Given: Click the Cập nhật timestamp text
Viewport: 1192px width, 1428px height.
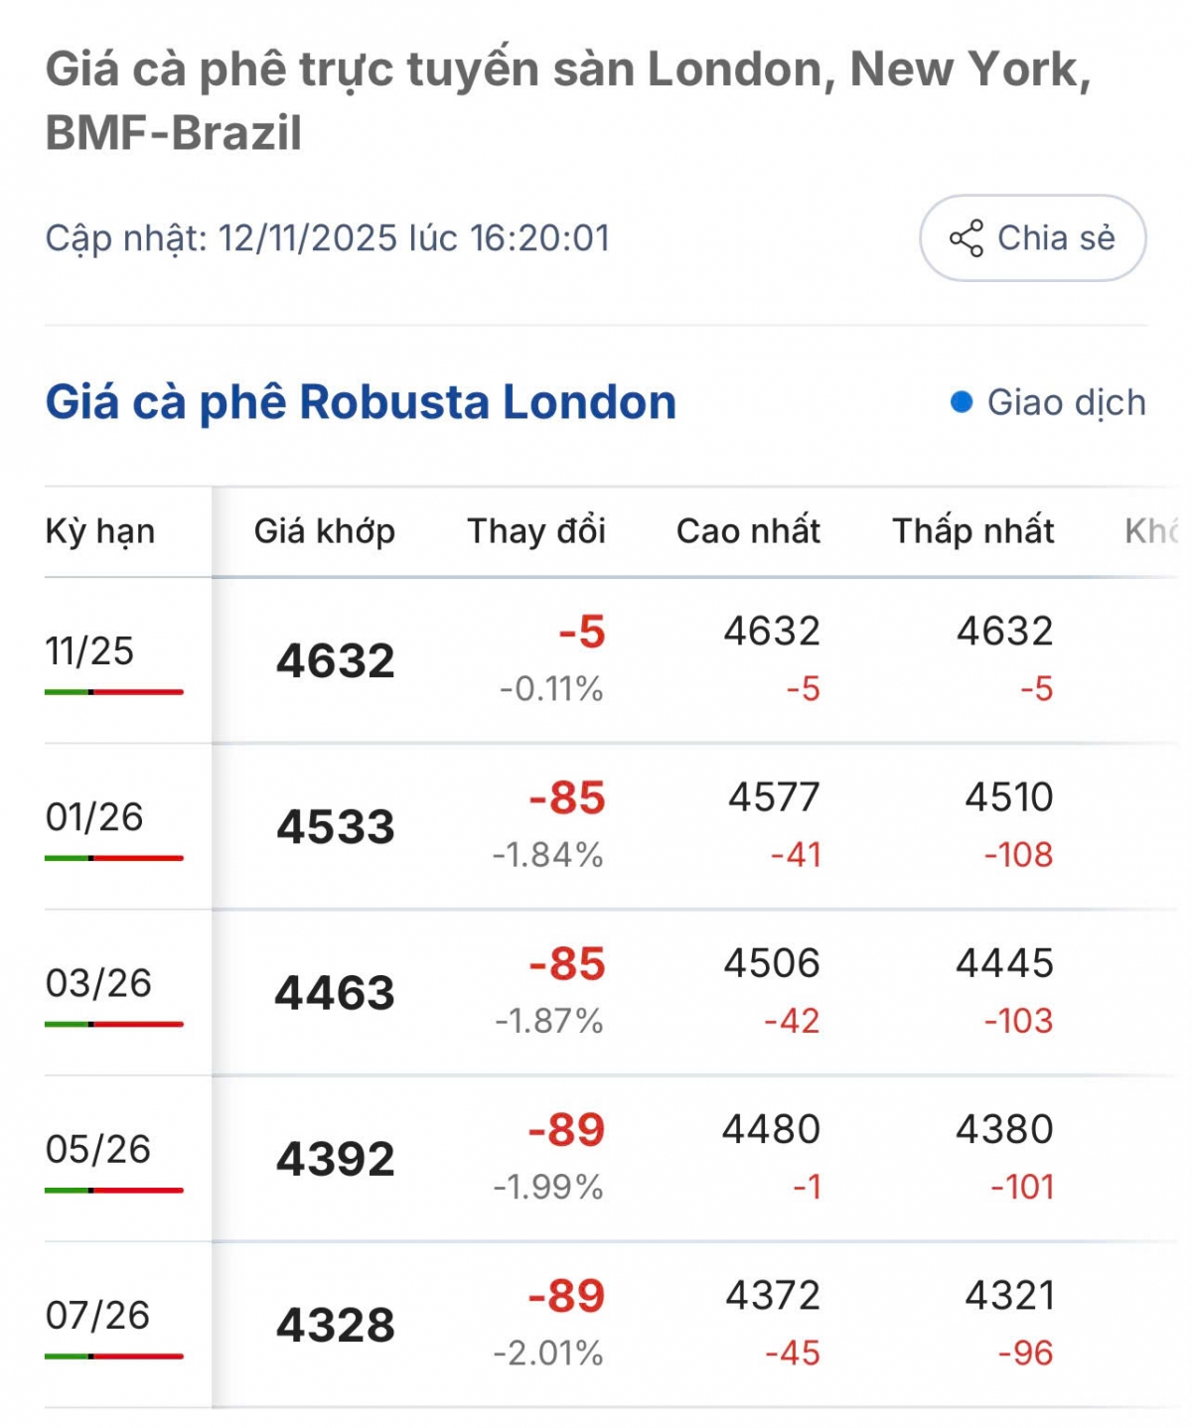Looking at the screenshot, I should click(328, 238).
